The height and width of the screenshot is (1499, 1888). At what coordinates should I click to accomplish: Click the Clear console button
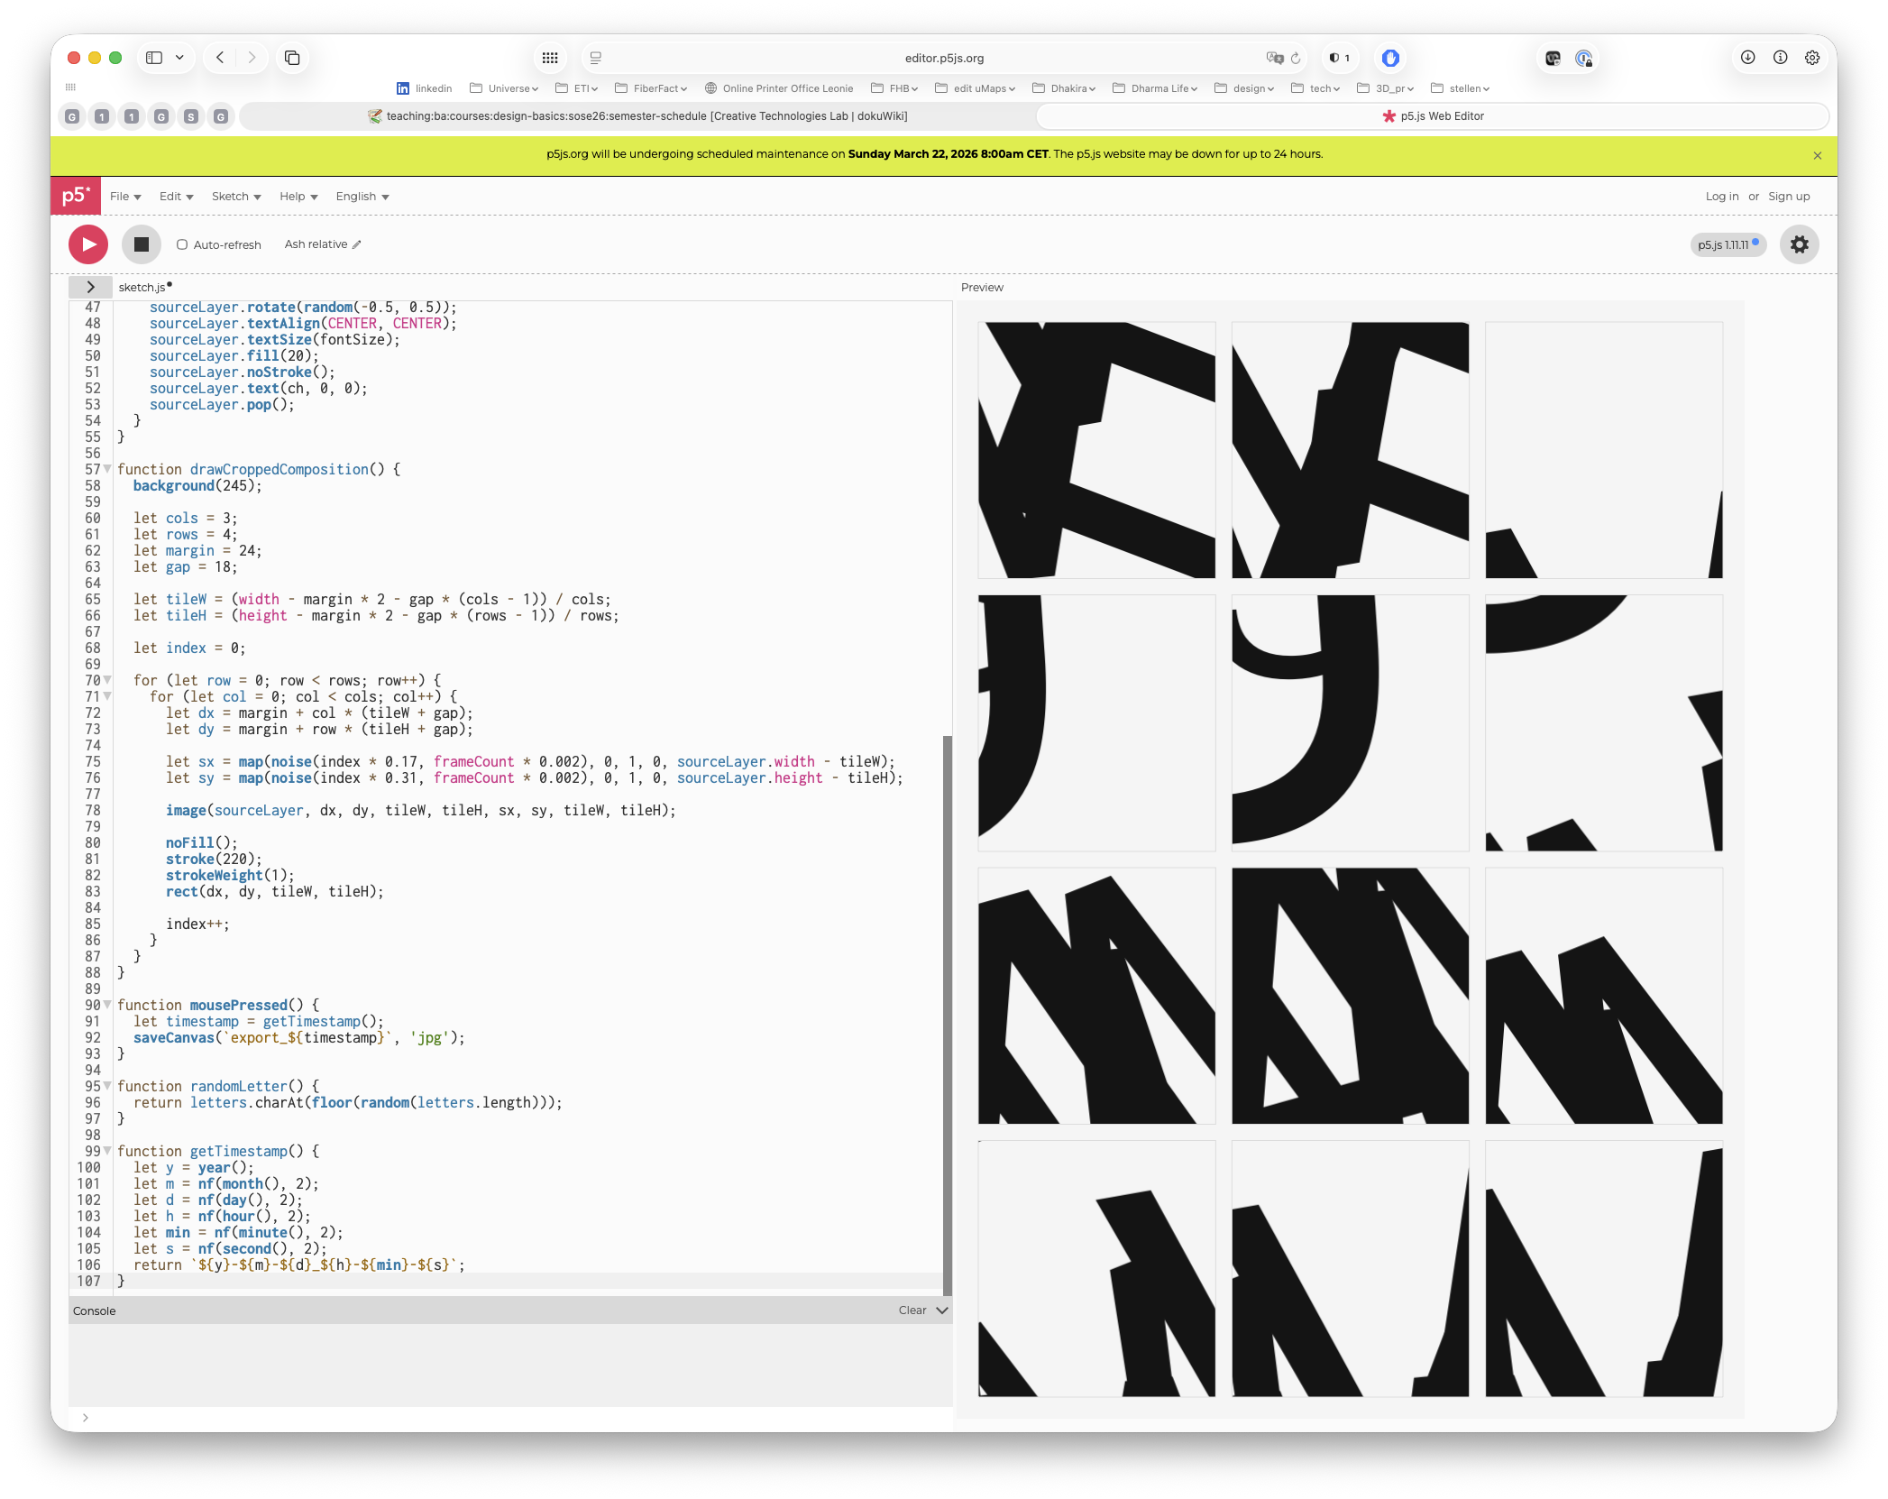click(912, 1310)
